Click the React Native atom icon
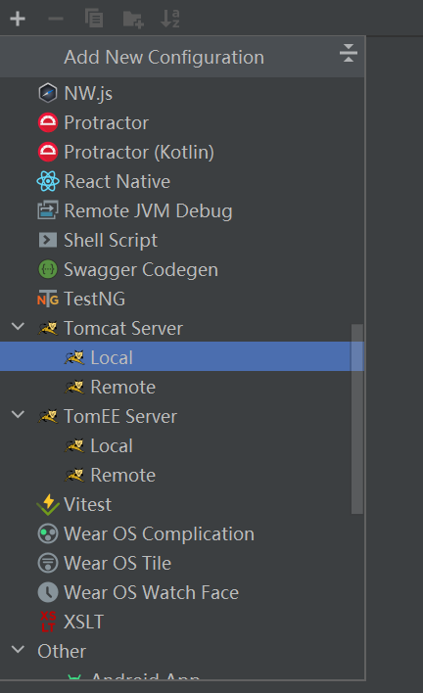This screenshot has height=693, width=423. (48, 181)
